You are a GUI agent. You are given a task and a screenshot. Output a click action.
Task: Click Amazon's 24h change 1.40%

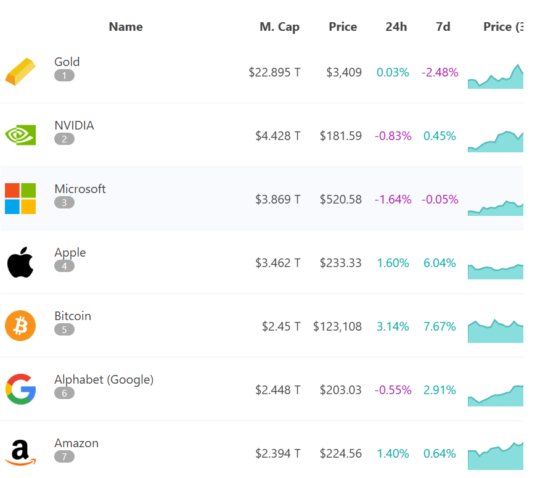(393, 453)
